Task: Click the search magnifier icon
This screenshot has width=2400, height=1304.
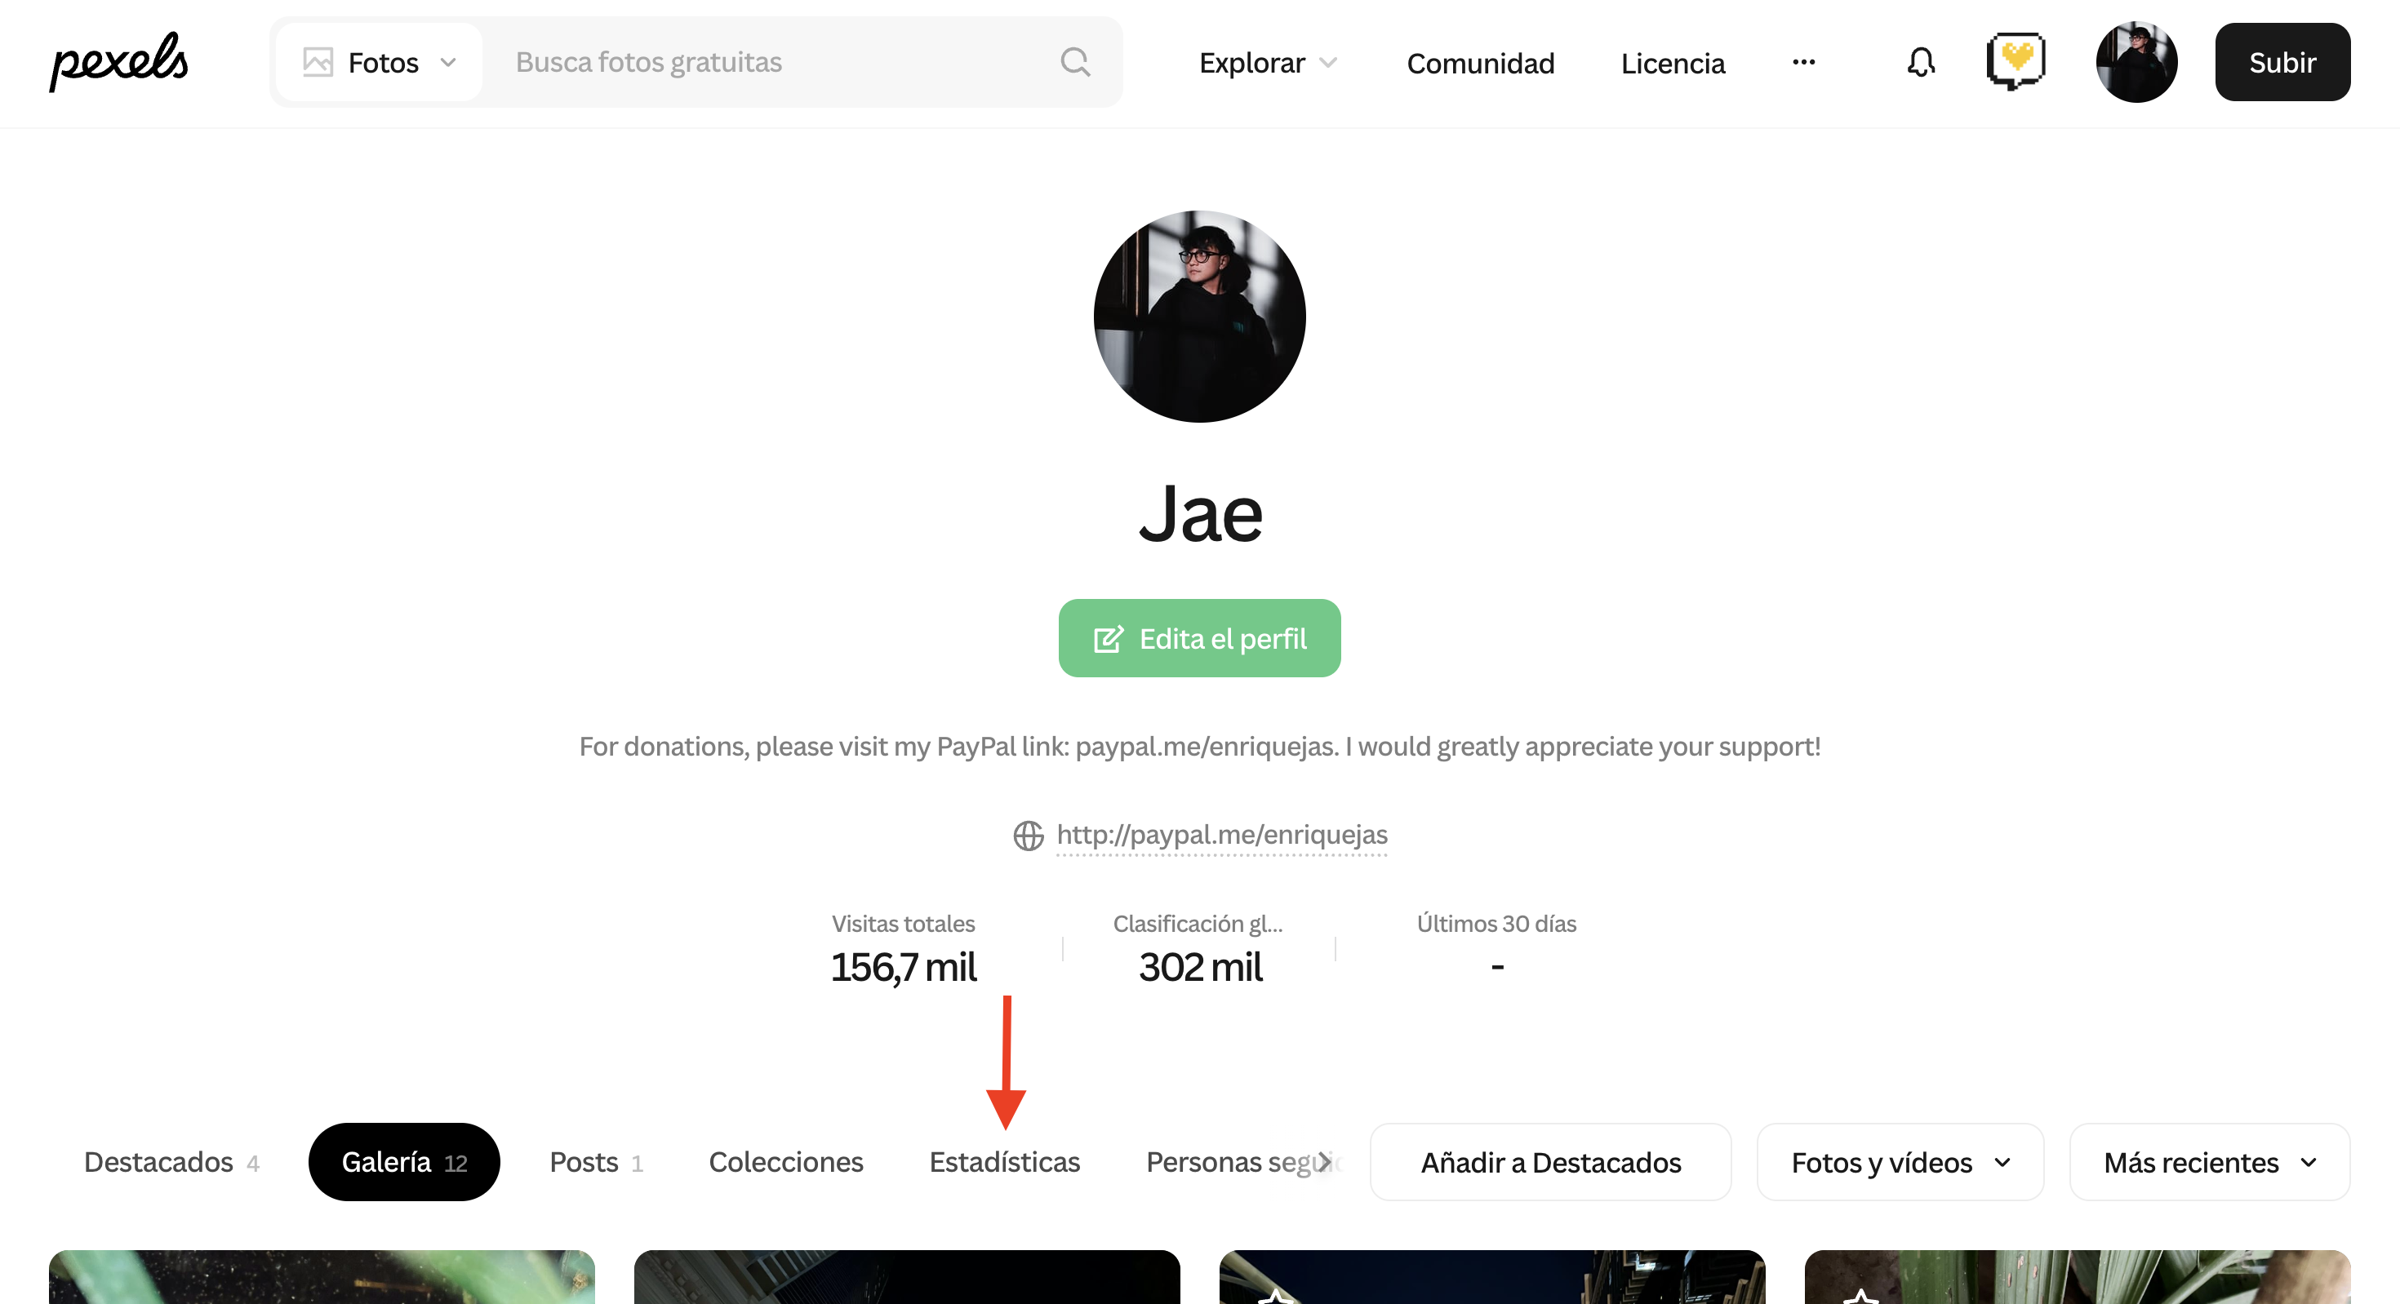Action: pyautogui.click(x=1075, y=62)
